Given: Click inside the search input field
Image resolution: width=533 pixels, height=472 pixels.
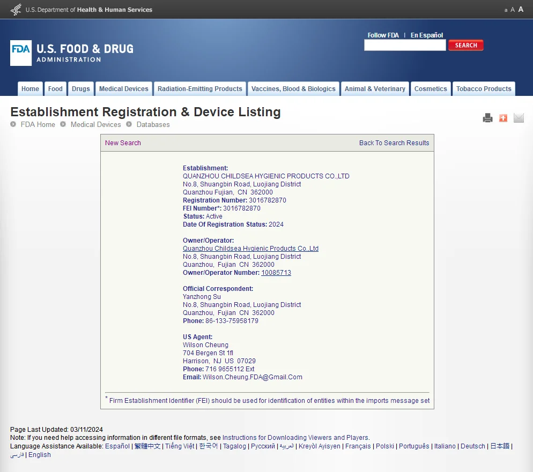Looking at the screenshot, I should [x=404, y=45].
